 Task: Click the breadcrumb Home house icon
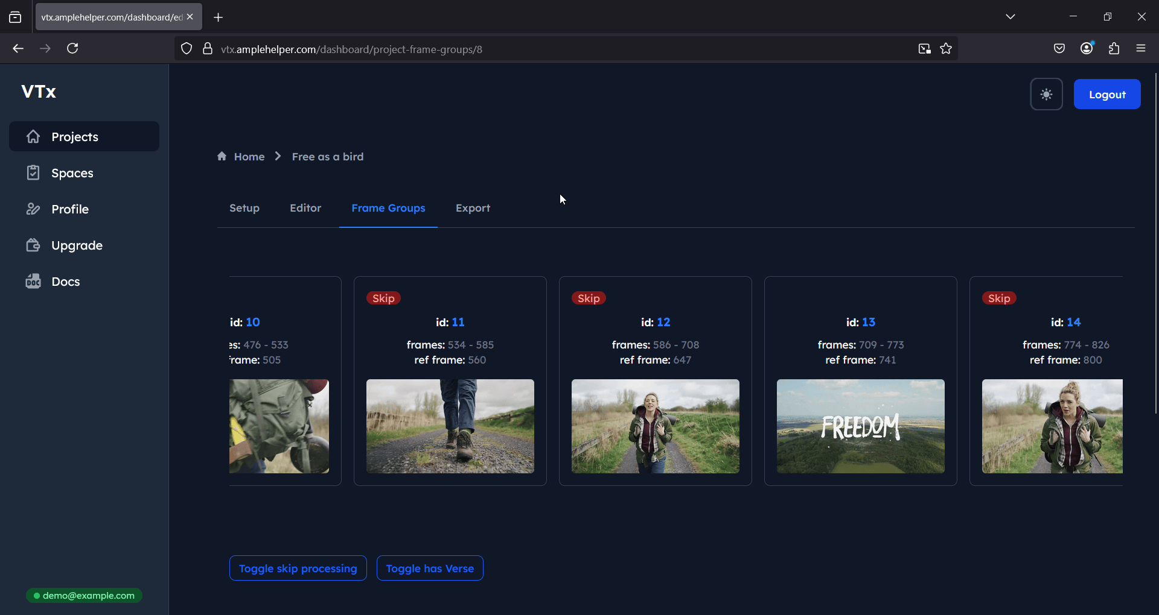222,157
